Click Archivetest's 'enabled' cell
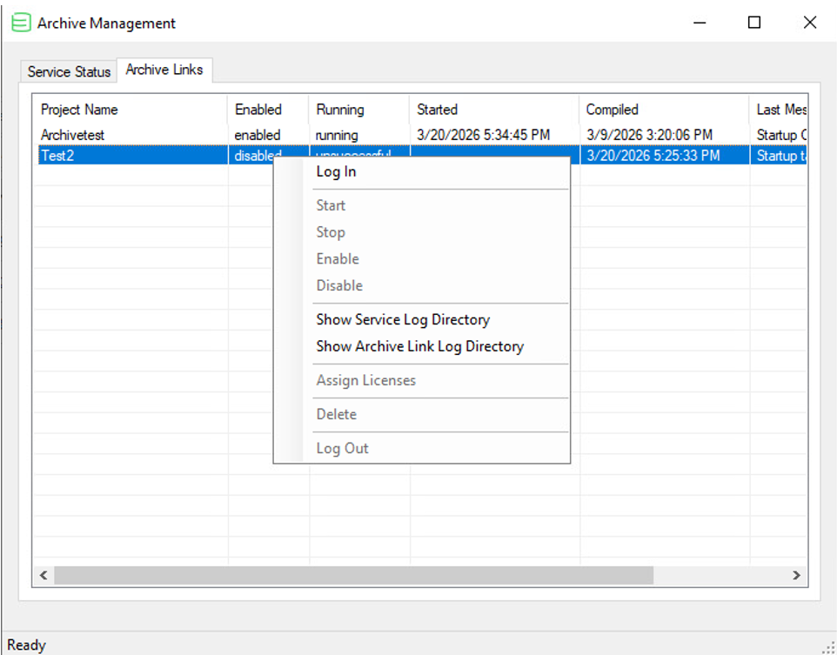This screenshot has width=837, height=655. point(258,135)
